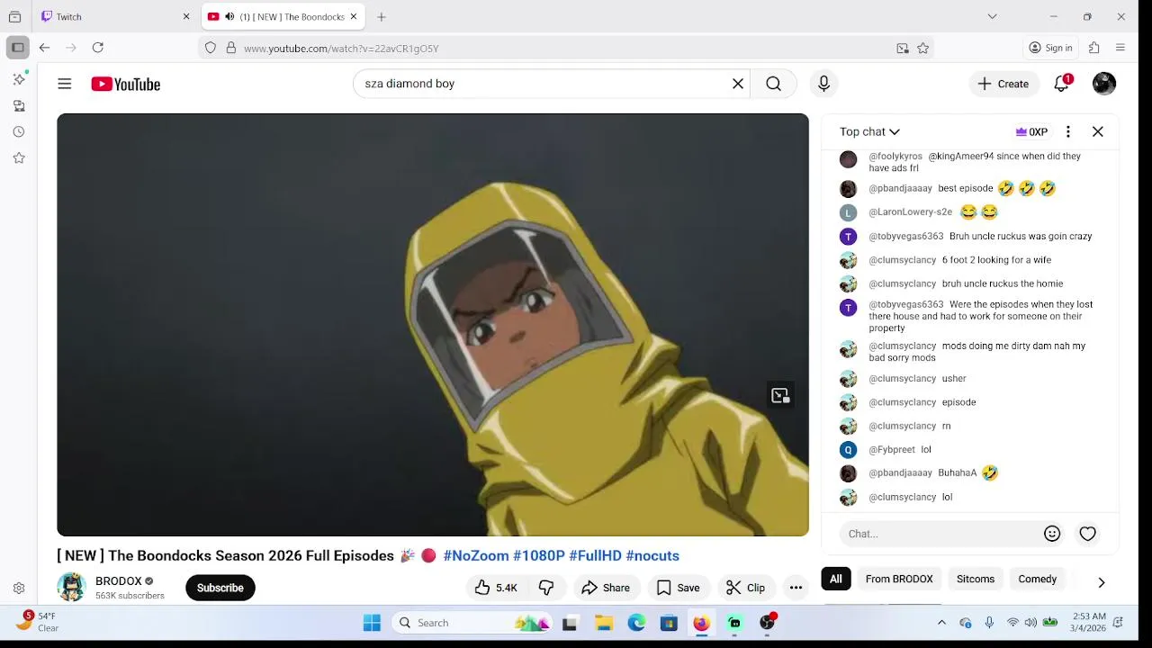Viewport: 1152px width, 648px height.
Task: Open the browser application menu
Action: point(1120,48)
